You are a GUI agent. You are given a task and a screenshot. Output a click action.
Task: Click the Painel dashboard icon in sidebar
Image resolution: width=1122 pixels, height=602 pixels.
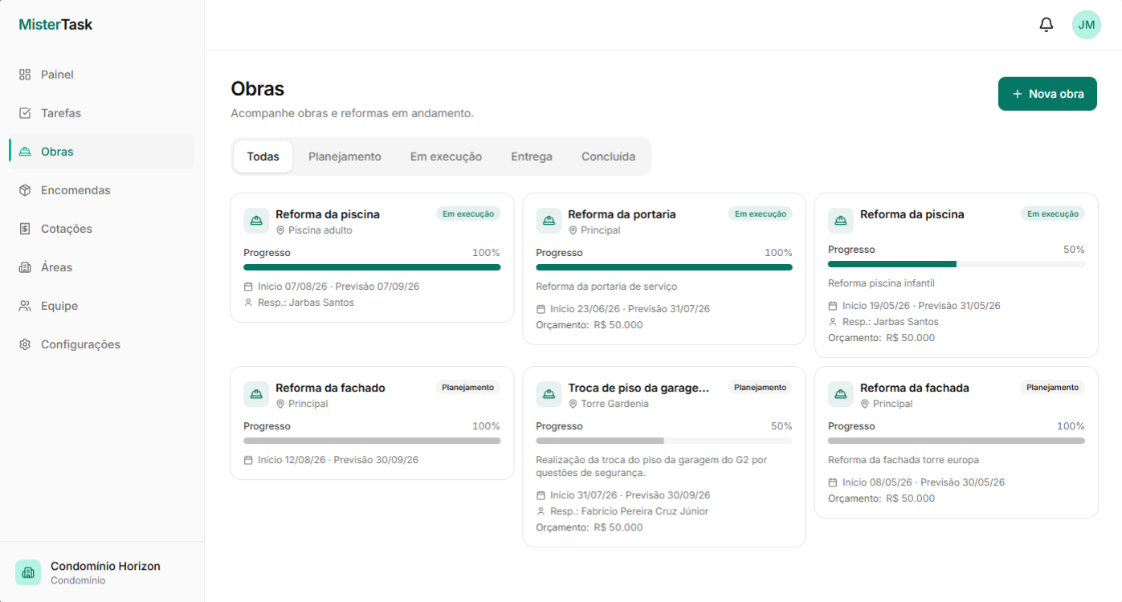pos(25,75)
